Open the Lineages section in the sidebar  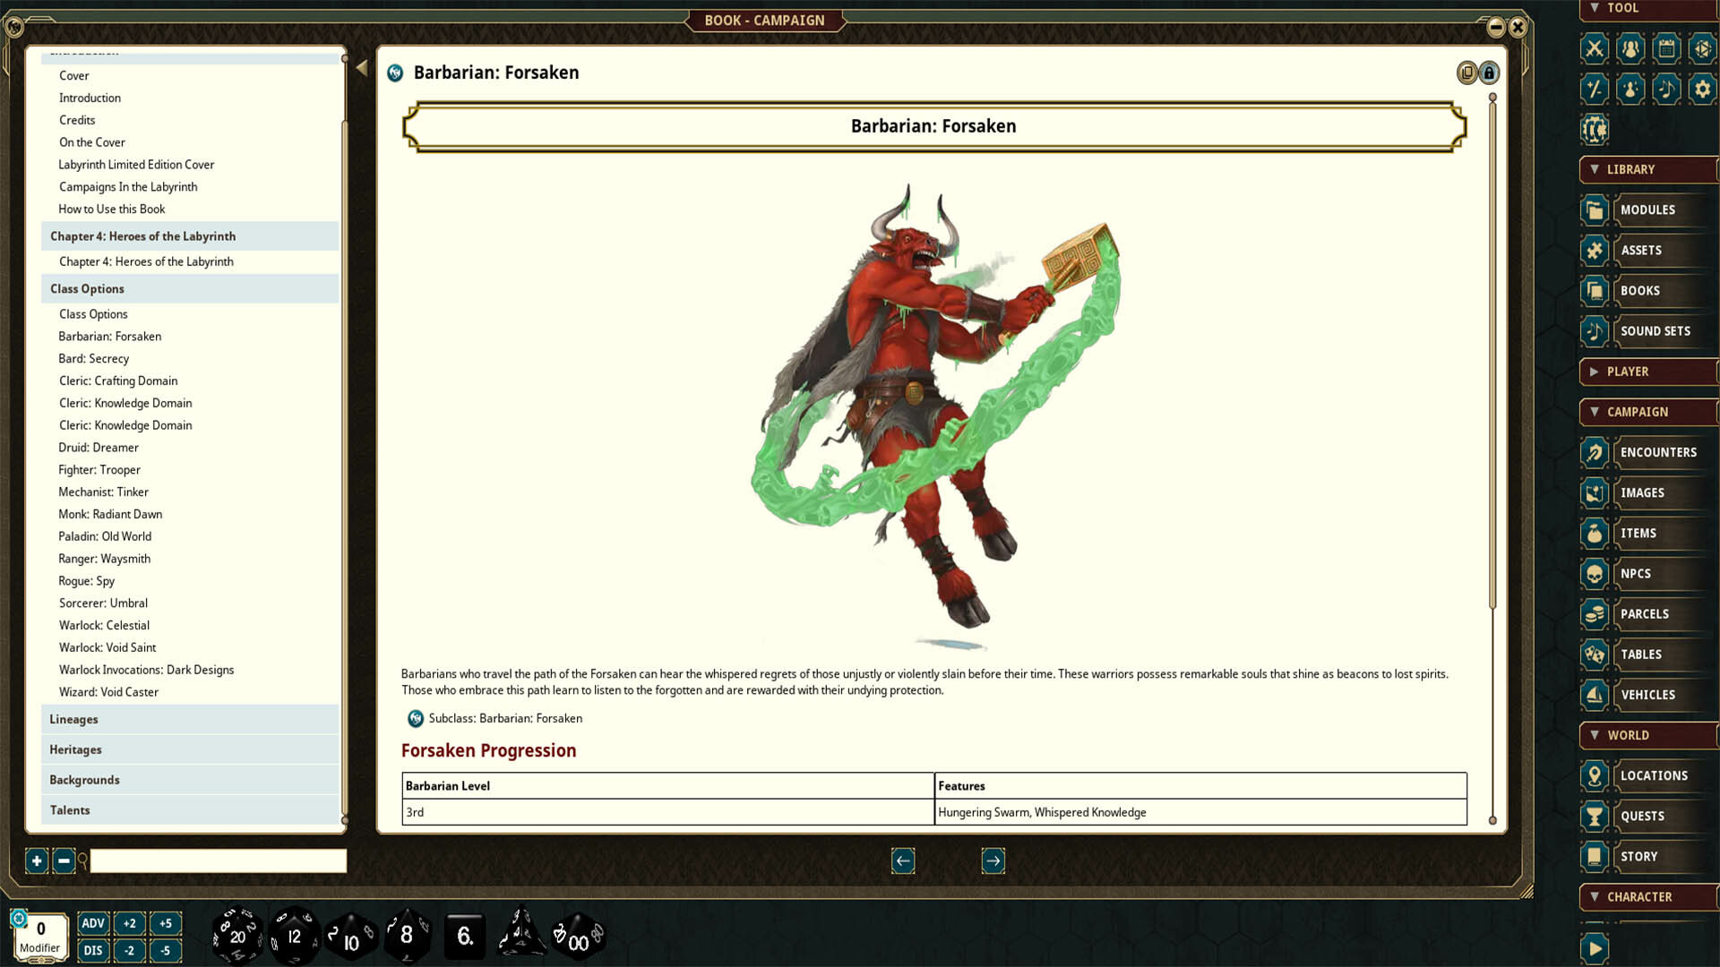(x=73, y=719)
